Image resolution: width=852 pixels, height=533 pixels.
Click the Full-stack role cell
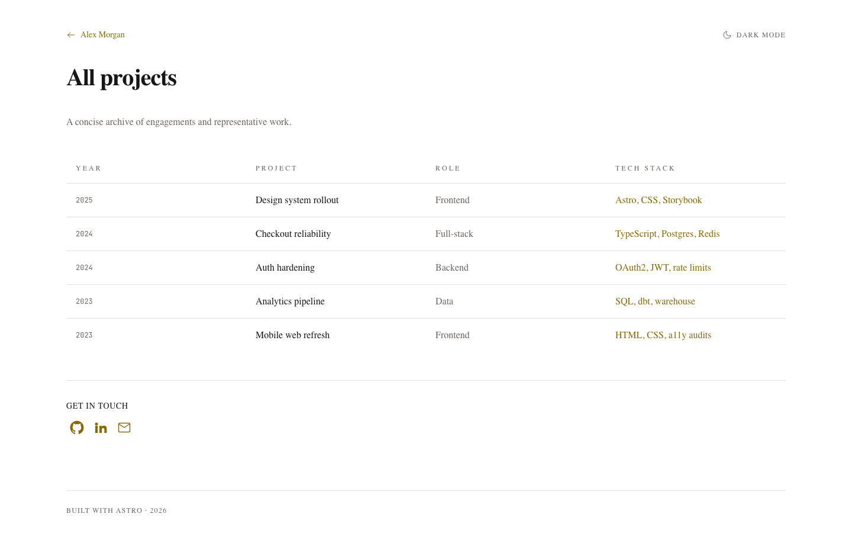click(454, 234)
